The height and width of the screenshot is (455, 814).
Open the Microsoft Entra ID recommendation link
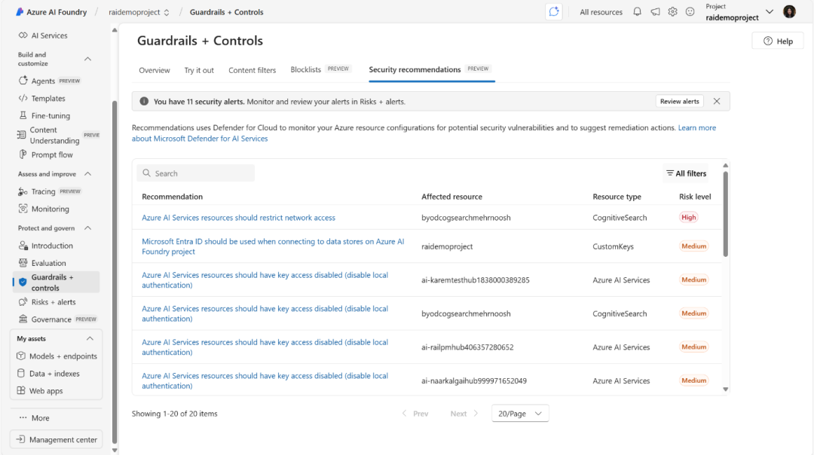(x=273, y=246)
